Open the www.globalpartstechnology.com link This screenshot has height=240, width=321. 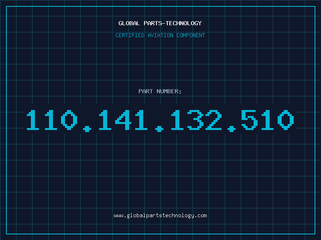160,216
